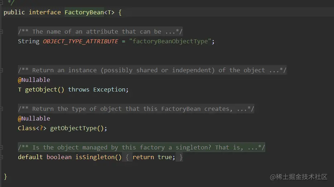
Task: Click the Class<?> return type
Action: click(x=32, y=128)
